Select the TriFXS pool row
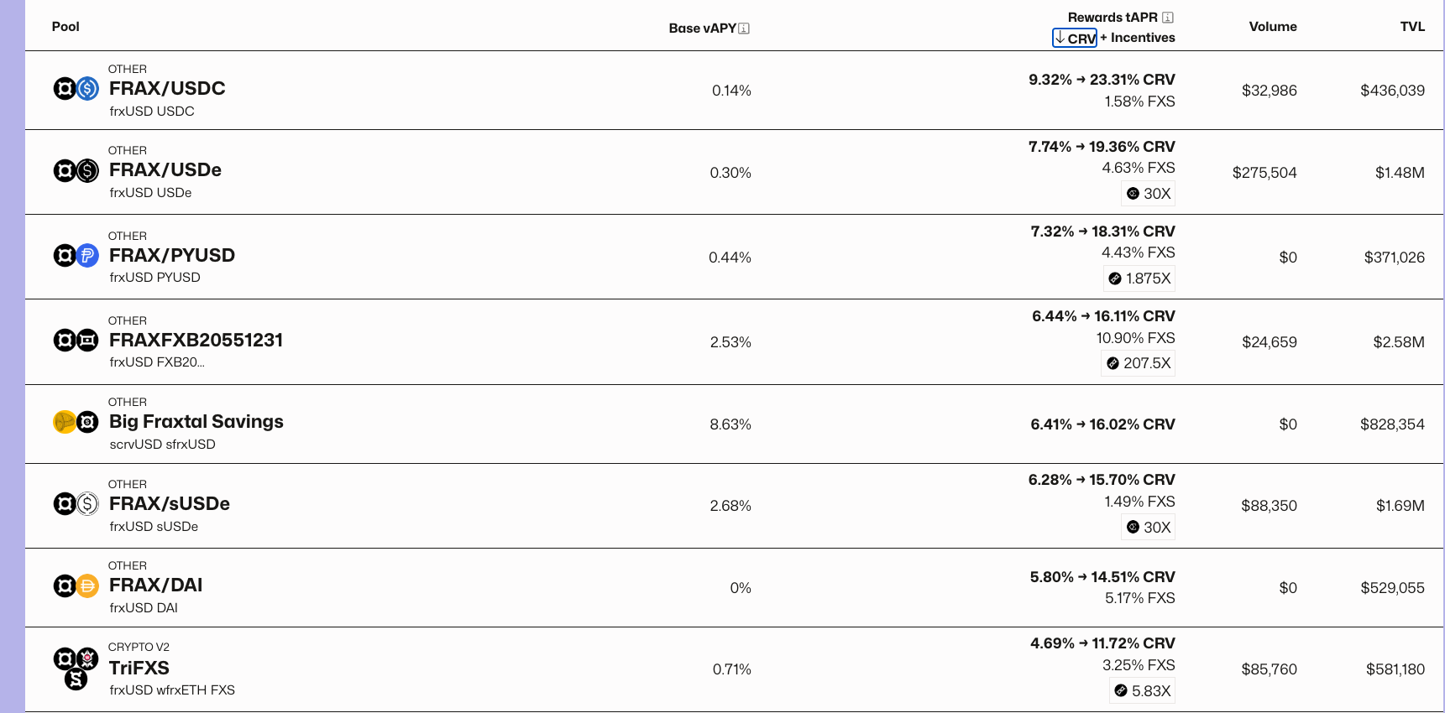The width and height of the screenshot is (1445, 713). 139,668
